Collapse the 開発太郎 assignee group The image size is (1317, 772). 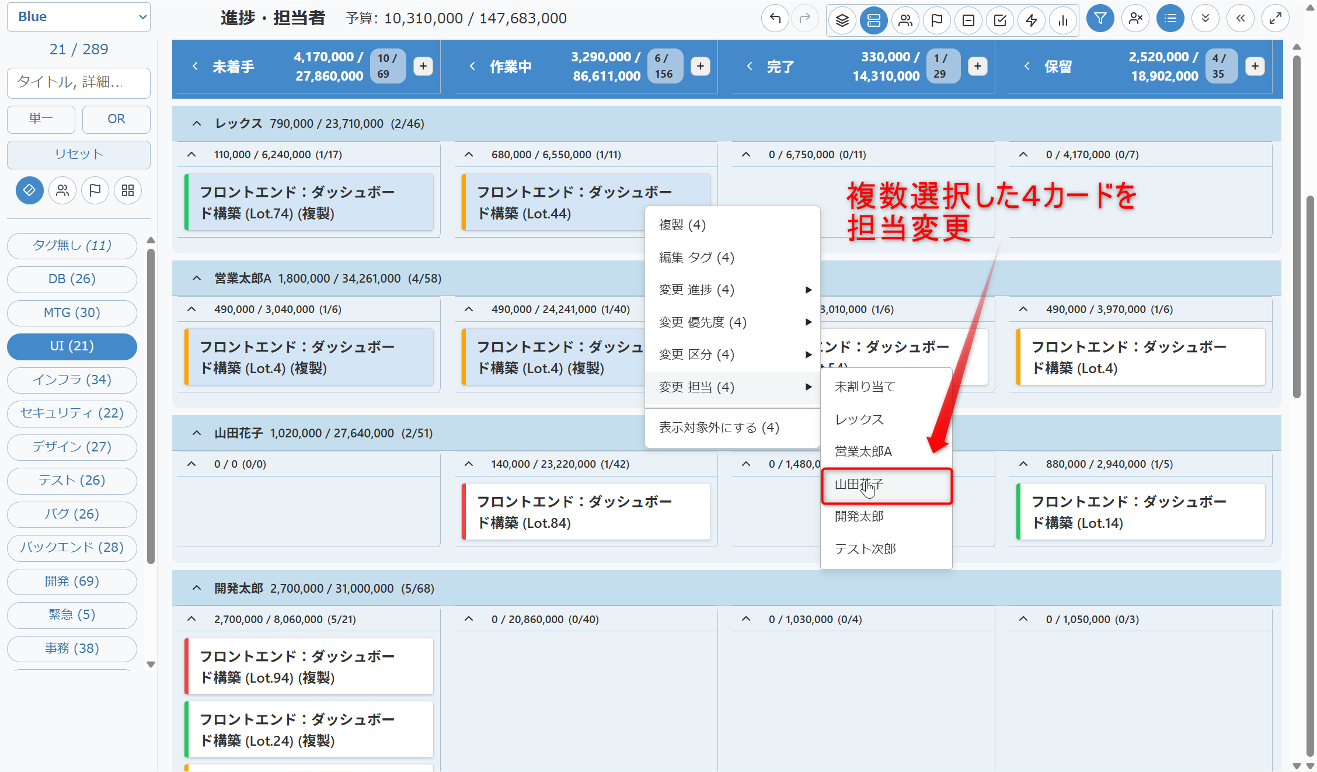[197, 588]
